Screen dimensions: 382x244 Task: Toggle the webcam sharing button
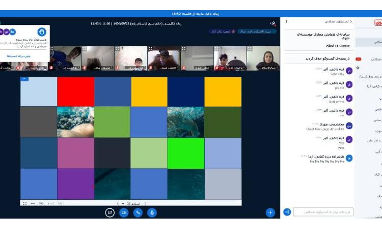(x=124, y=212)
